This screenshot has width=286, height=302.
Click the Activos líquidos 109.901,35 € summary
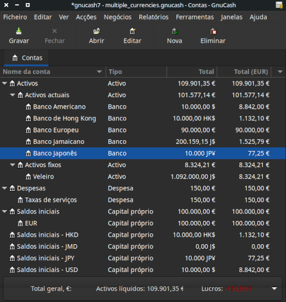(140, 288)
